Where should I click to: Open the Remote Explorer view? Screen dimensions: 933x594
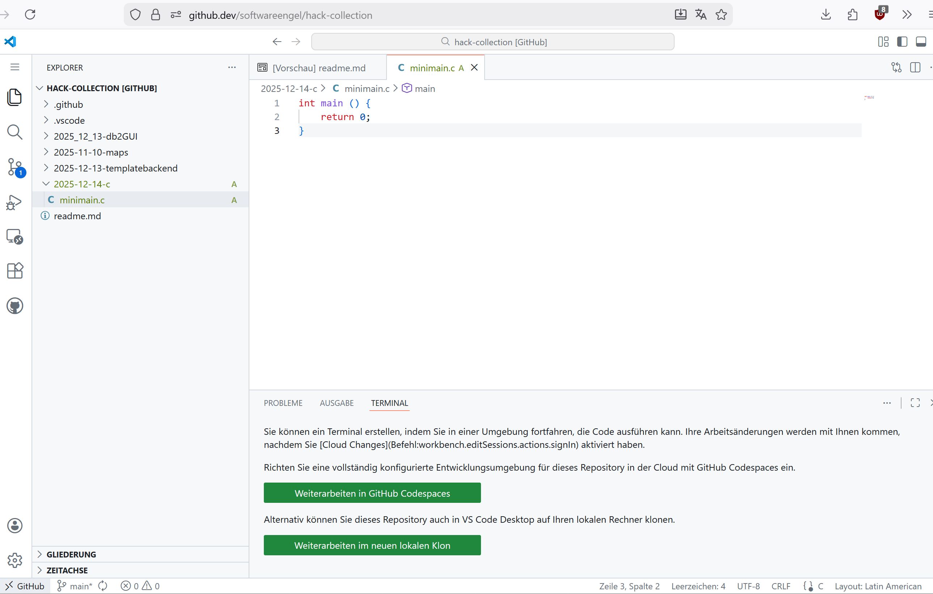(x=15, y=236)
